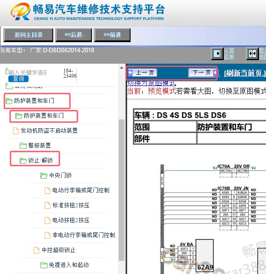The width and height of the screenshot is (266, 274).
Task: Collapse the nested 防护装置和车门 folder icon
Action: click(x=18, y=115)
